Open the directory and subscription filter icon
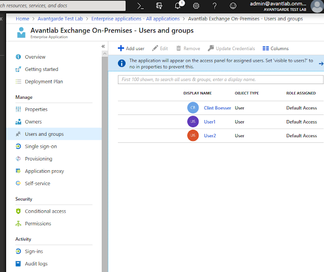This screenshot has height=272, width=324. click(x=159, y=6)
